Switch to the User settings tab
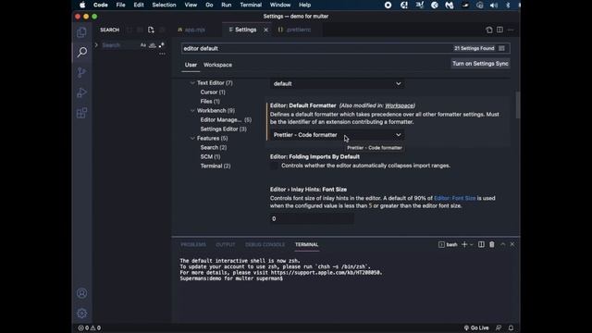The height and width of the screenshot is (333, 592). (191, 65)
